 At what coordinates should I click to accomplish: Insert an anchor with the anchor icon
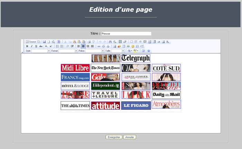[108, 46]
